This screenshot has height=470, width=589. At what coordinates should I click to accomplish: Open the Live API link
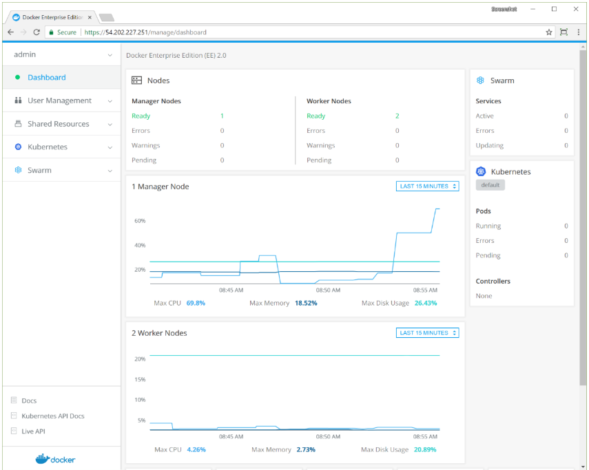point(33,431)
